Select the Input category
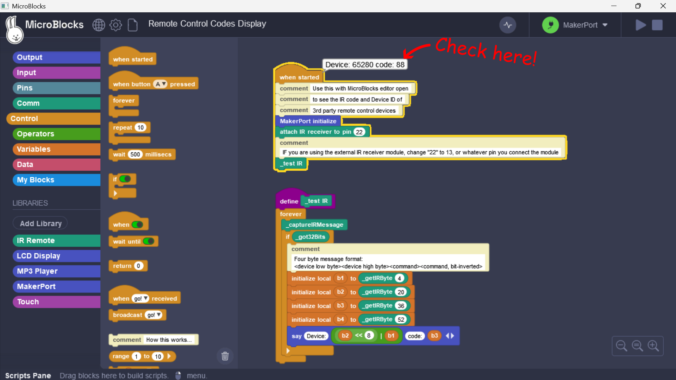Image resolution: width=676 pixels, height=380 pixels. coord(56,72)
